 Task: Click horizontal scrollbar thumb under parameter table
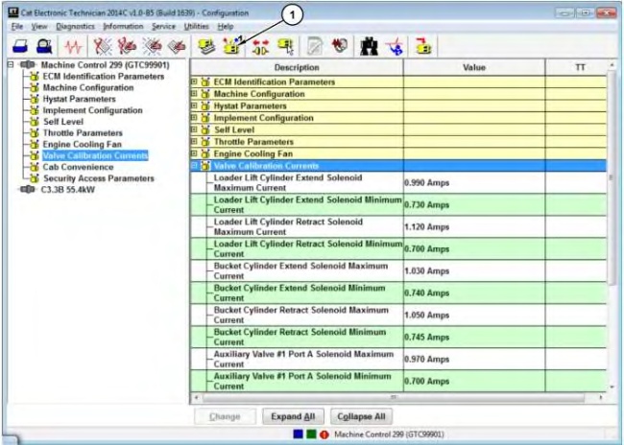(x=394, y=397)
